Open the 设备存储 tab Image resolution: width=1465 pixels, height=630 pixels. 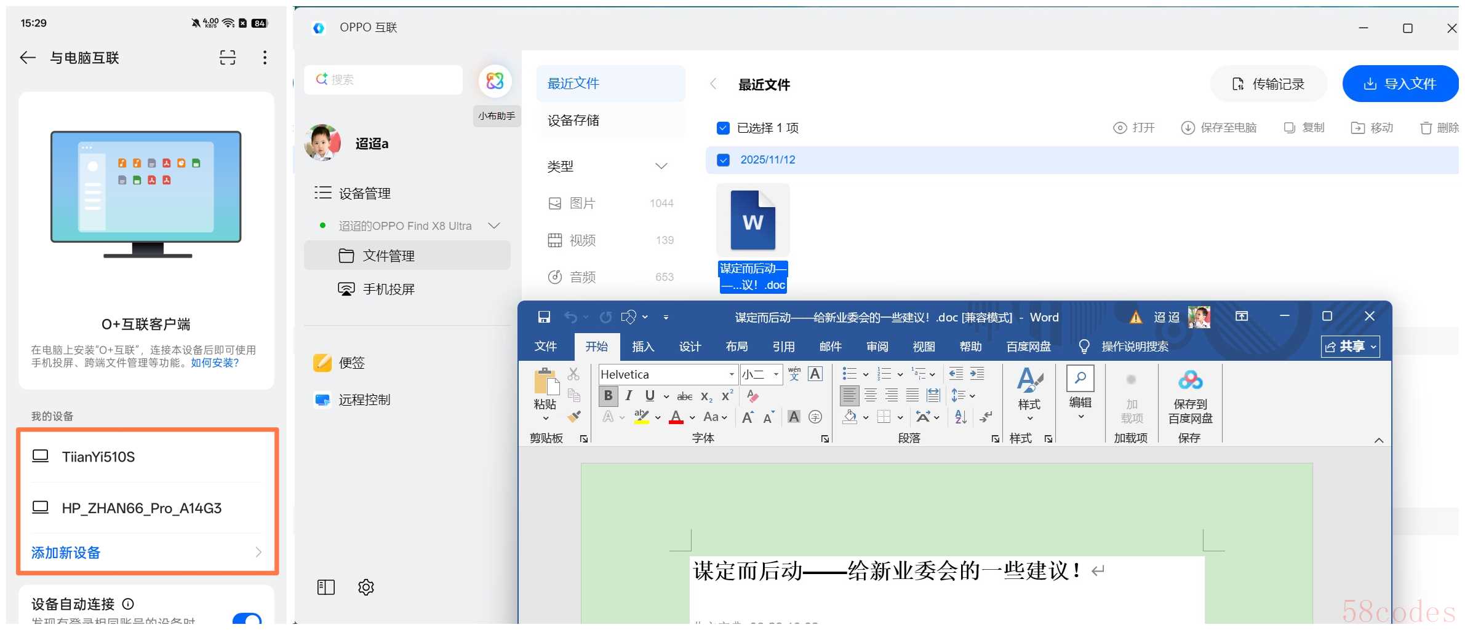[573, 120]
